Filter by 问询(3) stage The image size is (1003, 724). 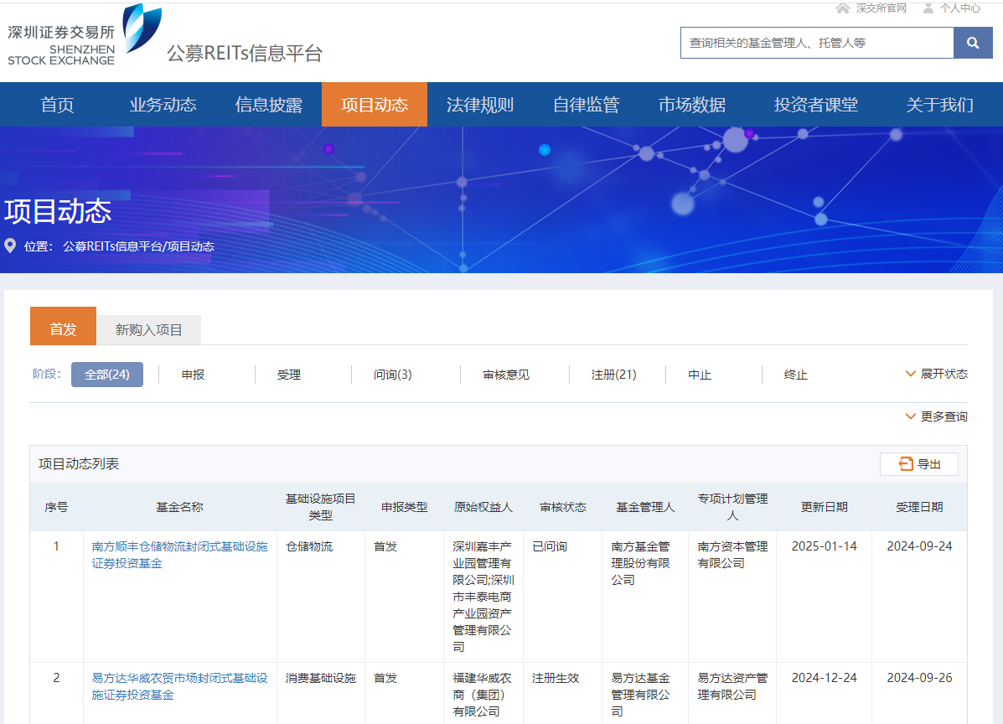(392, 375)
